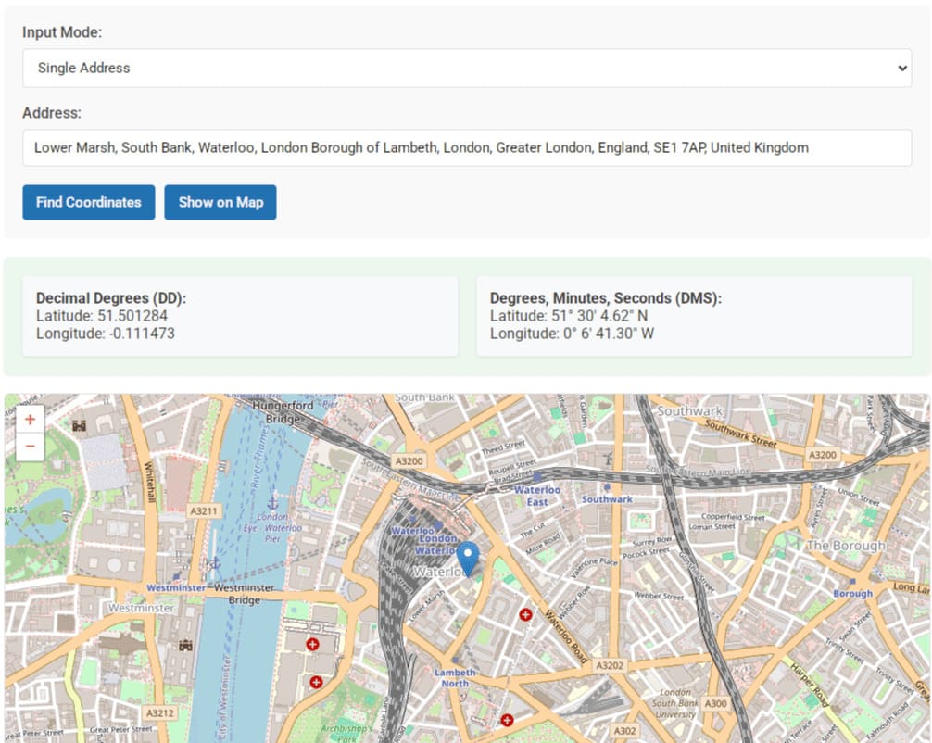
Task: Zoom out with the map minus control
Action: [x=29, y=446]
